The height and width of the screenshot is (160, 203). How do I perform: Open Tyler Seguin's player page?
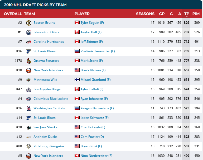click(92, 23)
